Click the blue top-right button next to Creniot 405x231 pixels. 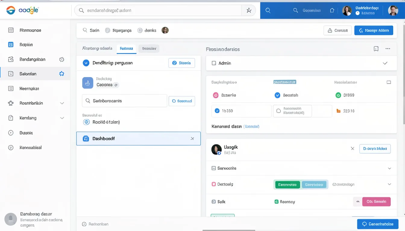click(x=374, y=30)
